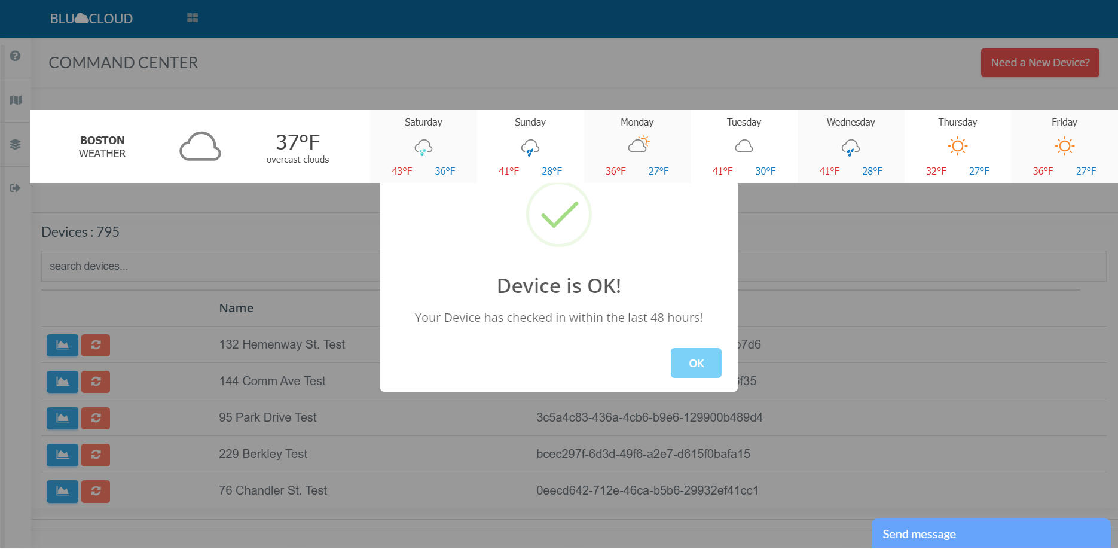
Task: Expand the Name column header
Action: tap(236, 307)
